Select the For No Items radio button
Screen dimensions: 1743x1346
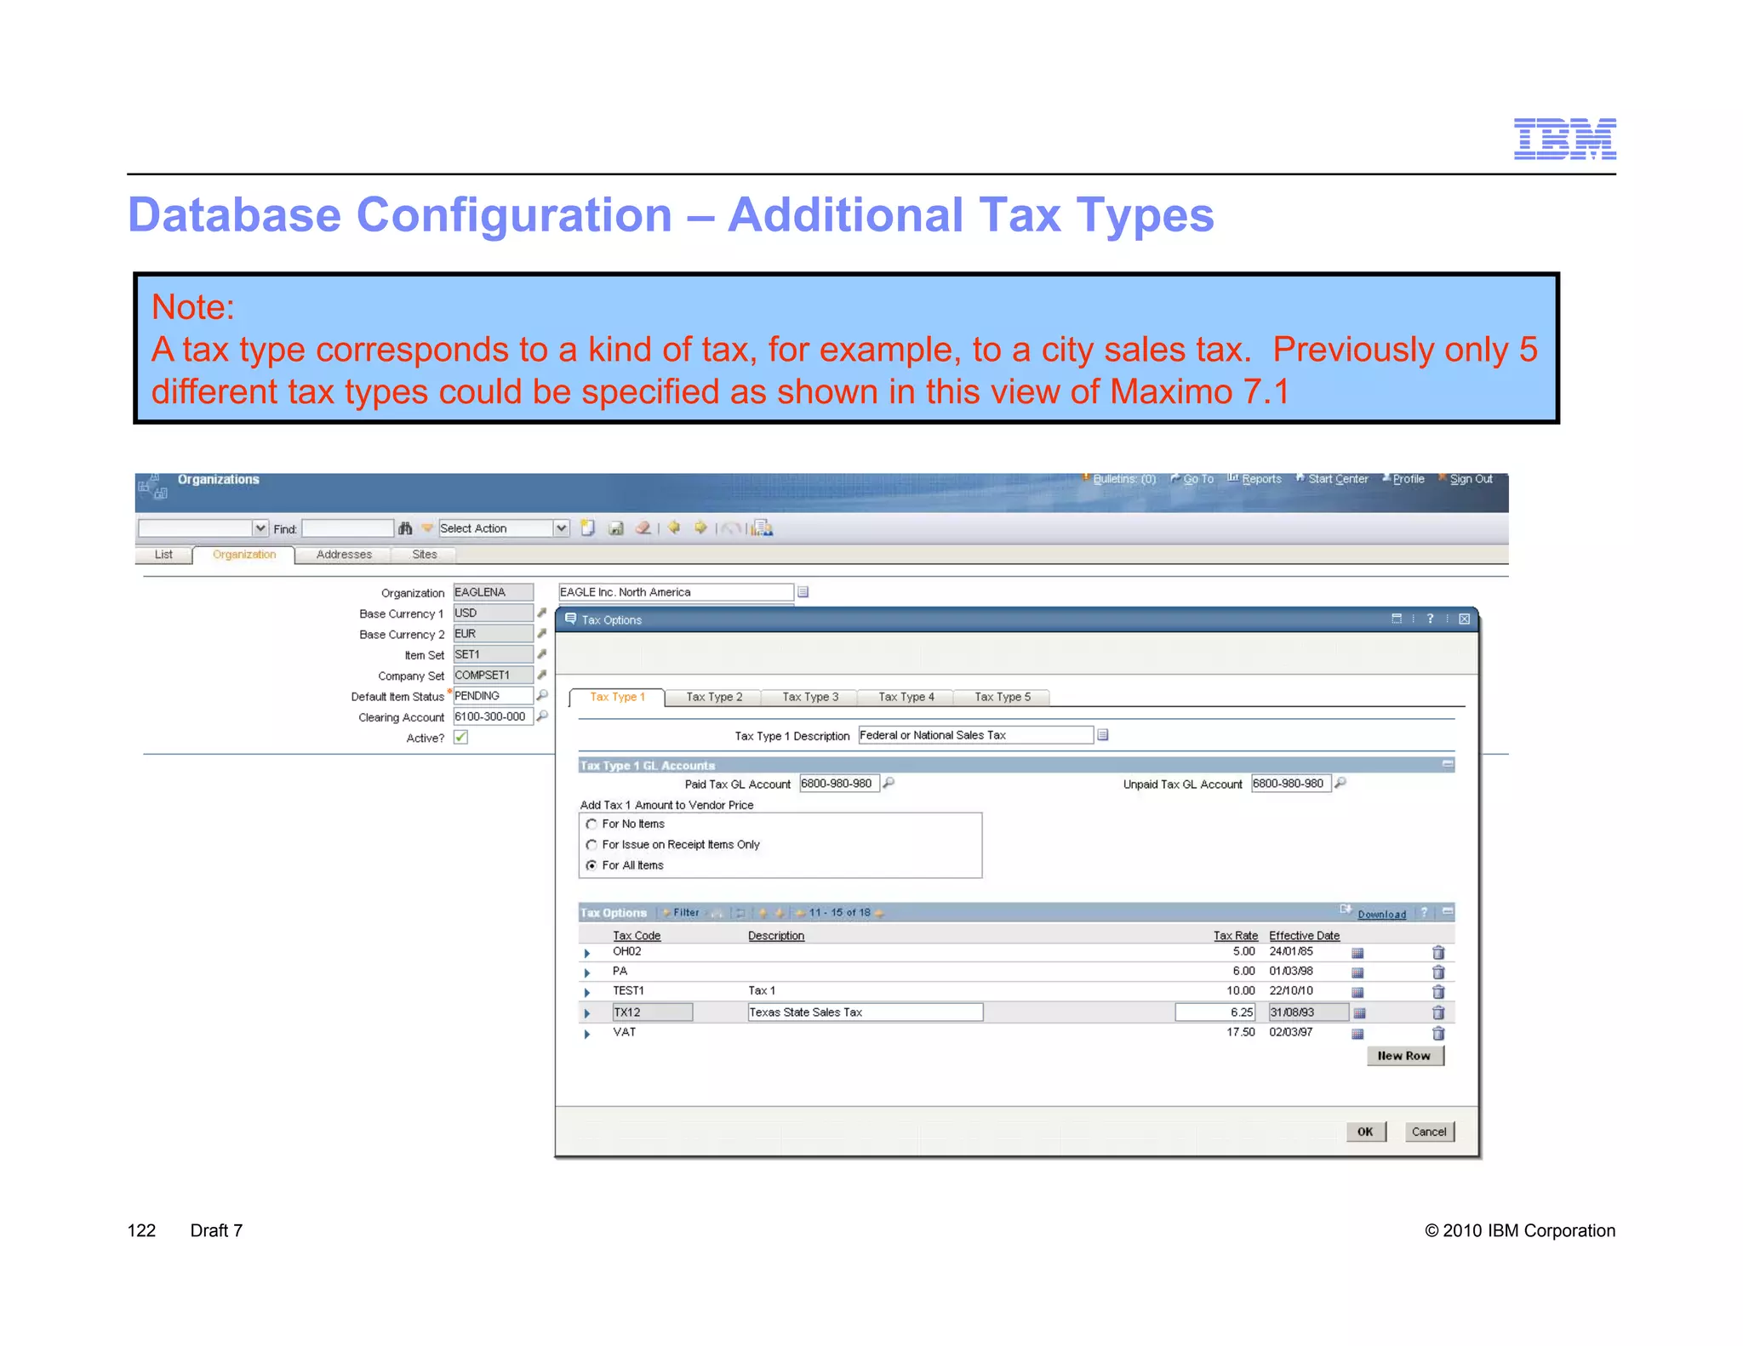pos(591,824)
